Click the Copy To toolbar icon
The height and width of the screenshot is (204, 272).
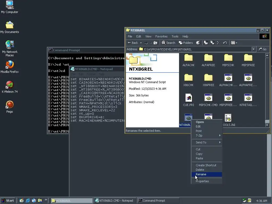tap(212, 43)
